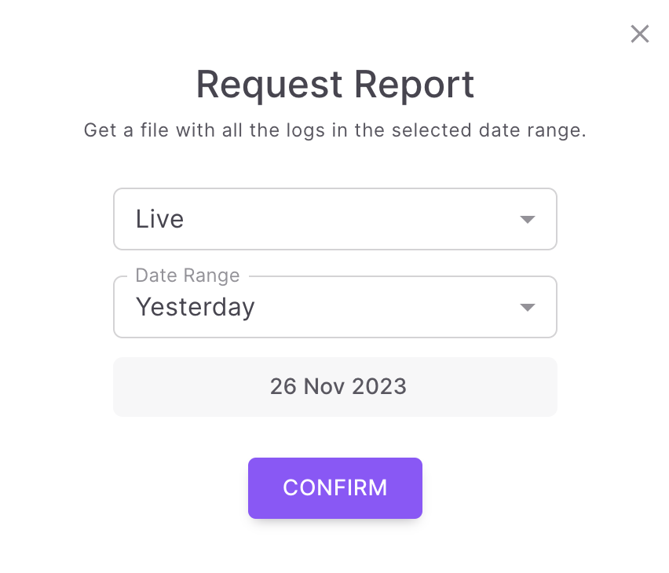Click the Date Range dropdown caret
Image resolution: width=669 pixels, height=573 pixels.
click(528, 307)
